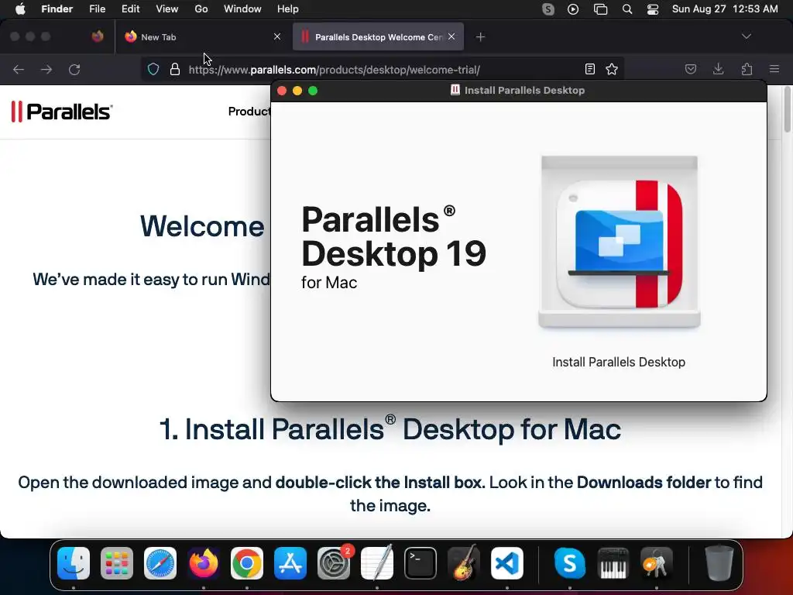Close the Install Parallels Desktop window

click(x=282, y=91)
